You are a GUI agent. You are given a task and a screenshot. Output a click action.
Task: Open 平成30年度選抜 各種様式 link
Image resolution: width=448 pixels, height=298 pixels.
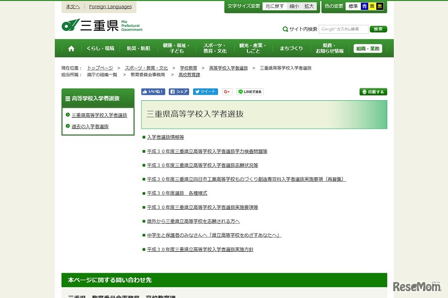click(177, 193)
